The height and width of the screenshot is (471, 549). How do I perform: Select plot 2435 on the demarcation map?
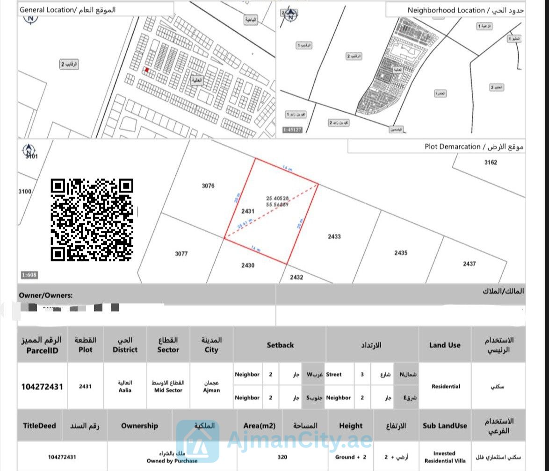coord(401,253)
